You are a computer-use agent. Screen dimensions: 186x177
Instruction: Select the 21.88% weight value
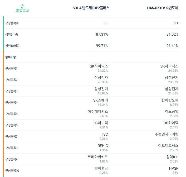[x=173, y=93]
